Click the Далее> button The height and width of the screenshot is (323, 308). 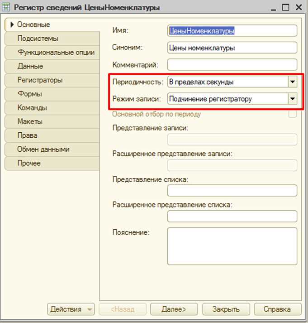[174, 309]
